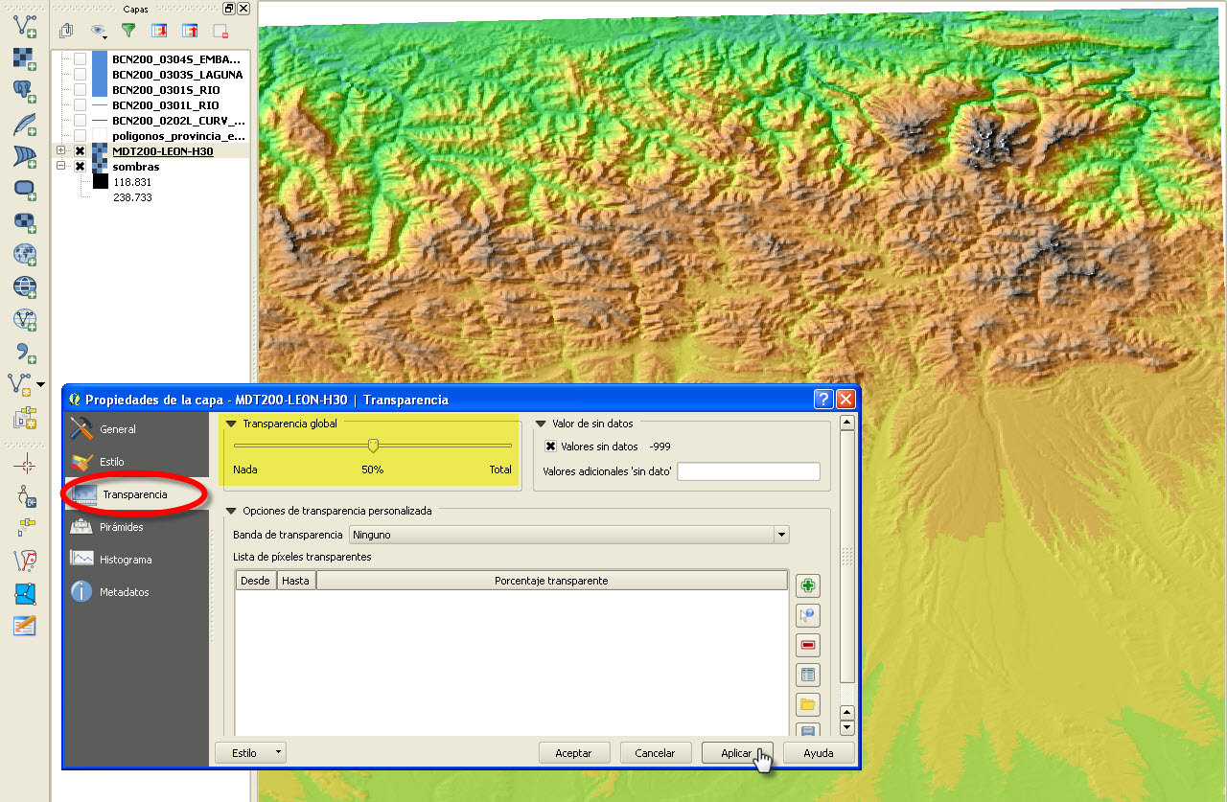Viewport: 1227px width, 802px height.
Task: Hide the sombras layer
Action: coord(79,166)
